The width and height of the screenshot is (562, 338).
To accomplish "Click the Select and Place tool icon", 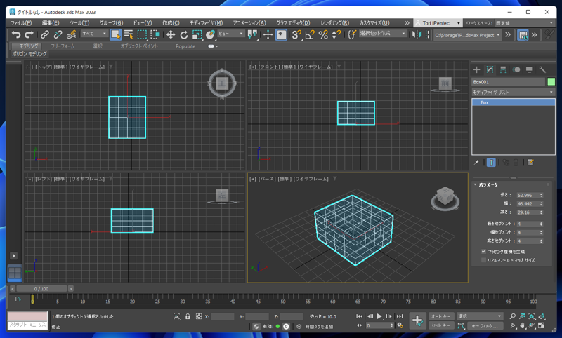I will point(210,34).
